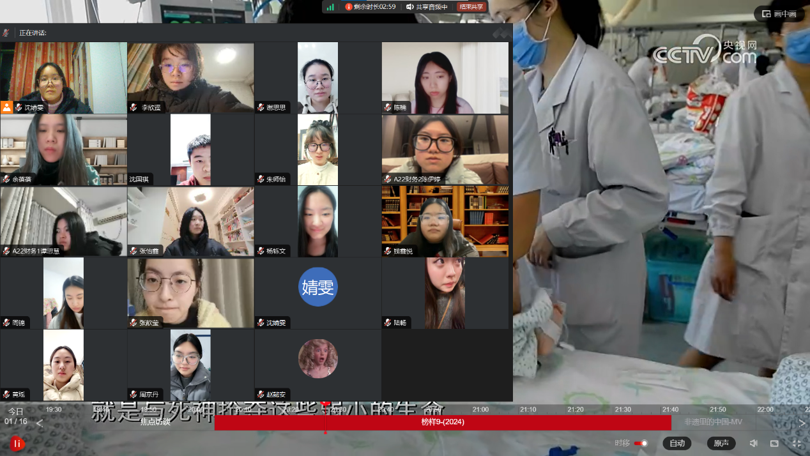Click the 共享音频中 speaker icon
This screenshot has width=810, height=456.
point(409,7)
